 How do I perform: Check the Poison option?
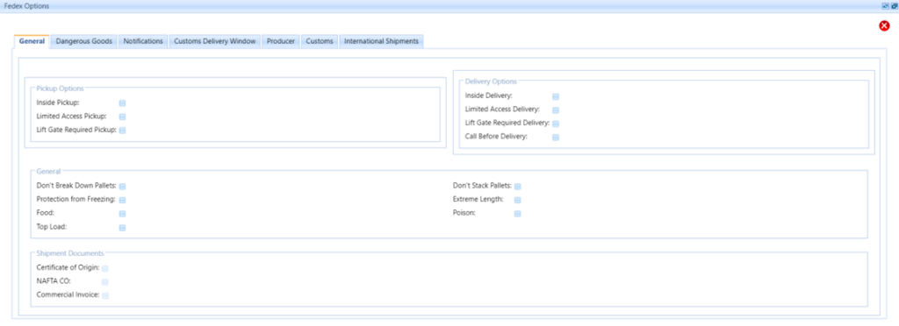click(x=518, y=214)
